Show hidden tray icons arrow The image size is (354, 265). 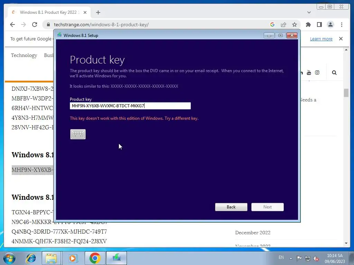click(291, 258)
